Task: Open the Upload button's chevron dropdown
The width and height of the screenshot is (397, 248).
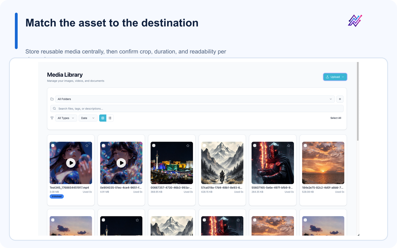Action: coord(343,77)
